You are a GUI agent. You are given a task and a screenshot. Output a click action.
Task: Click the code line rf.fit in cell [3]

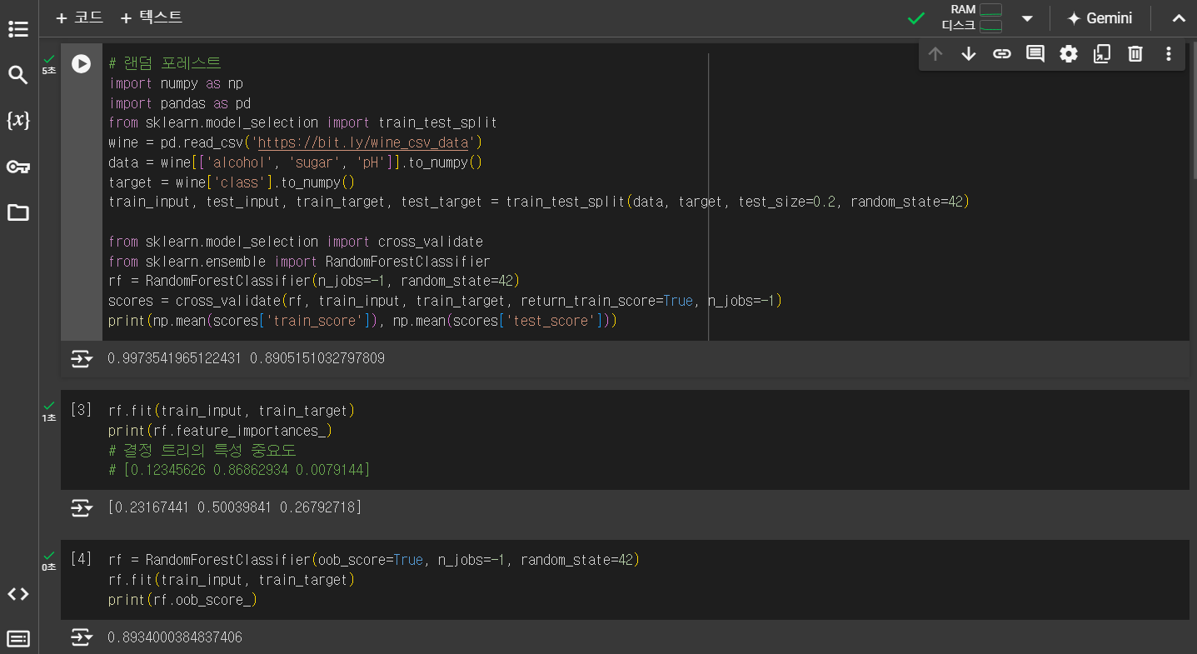coord(232,411)
